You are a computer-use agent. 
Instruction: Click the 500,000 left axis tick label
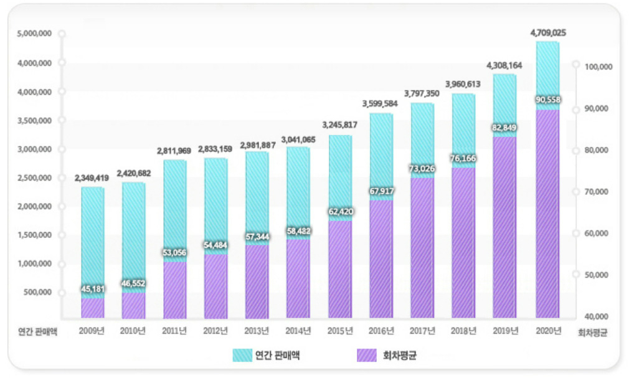pos(37,292)
